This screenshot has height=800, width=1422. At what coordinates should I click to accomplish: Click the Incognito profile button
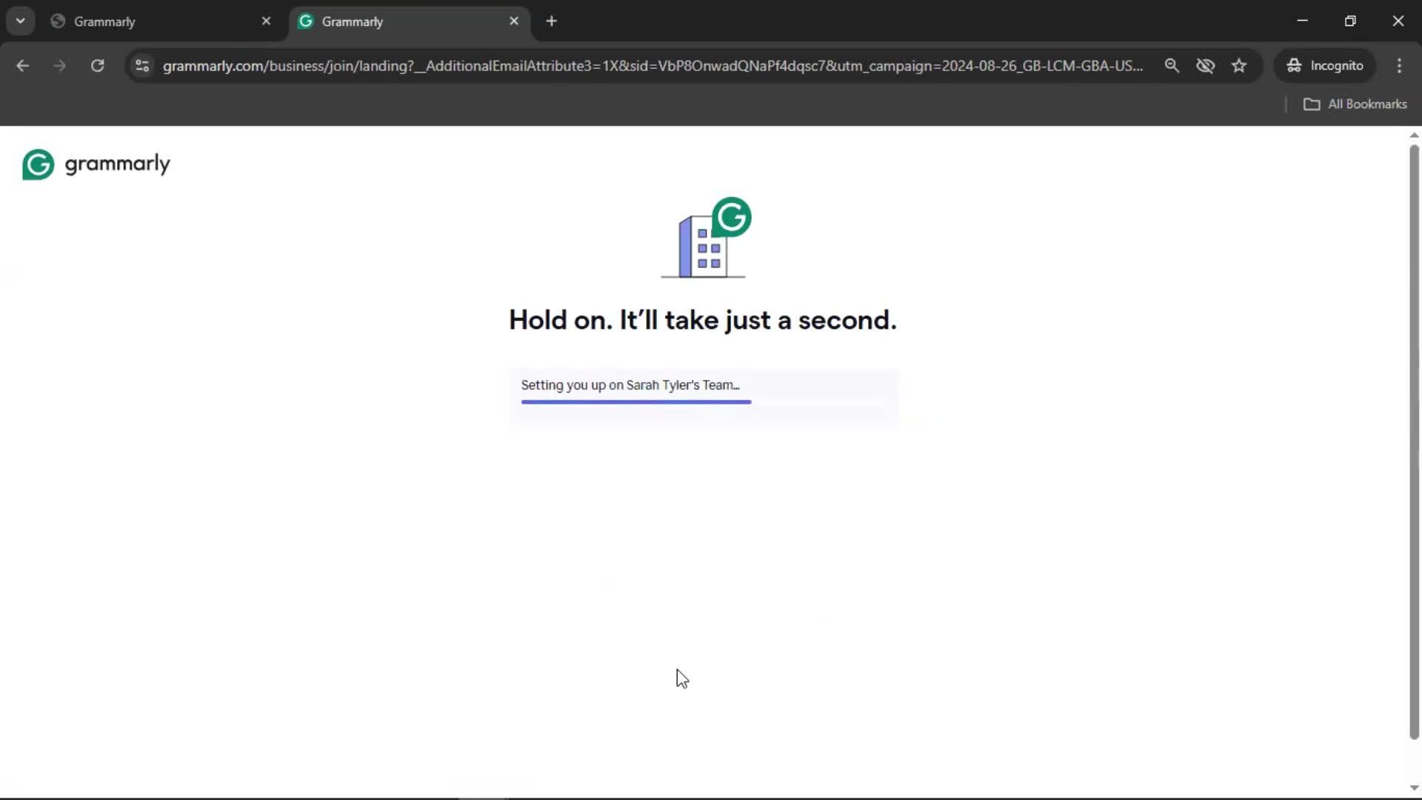point(1324,66)
